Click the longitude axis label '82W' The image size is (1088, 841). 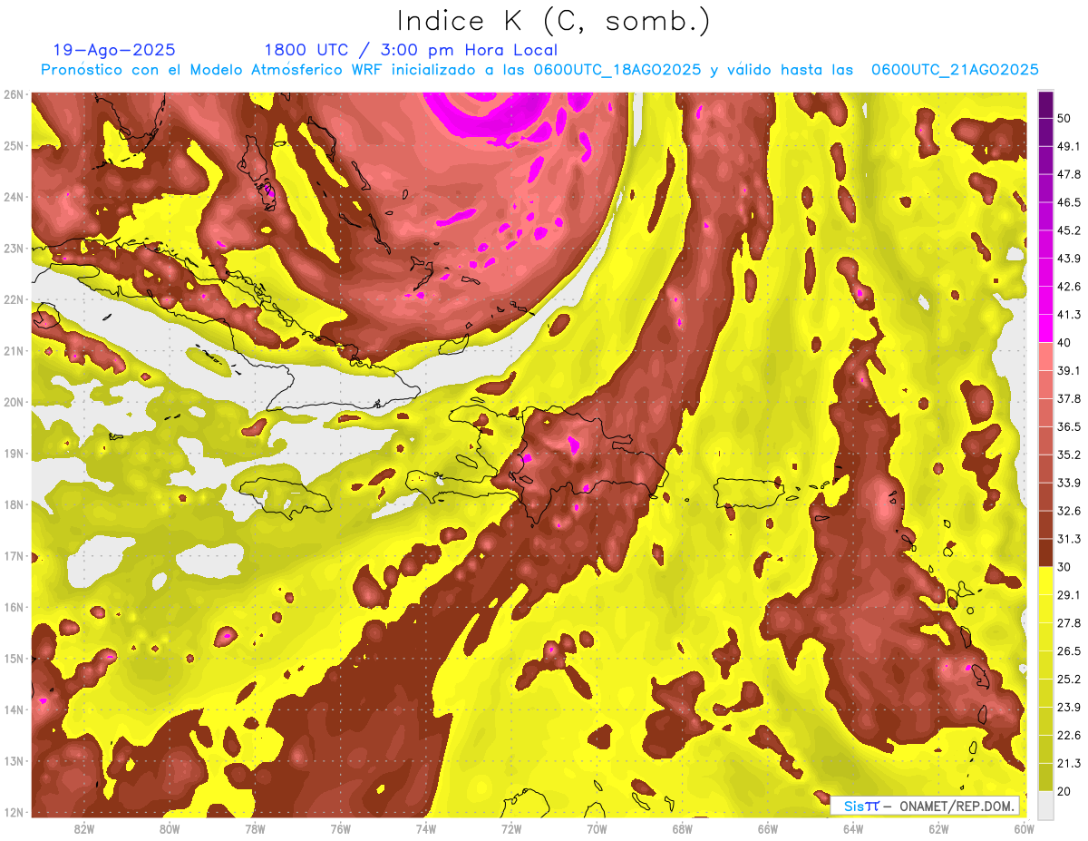pos(84,829)
